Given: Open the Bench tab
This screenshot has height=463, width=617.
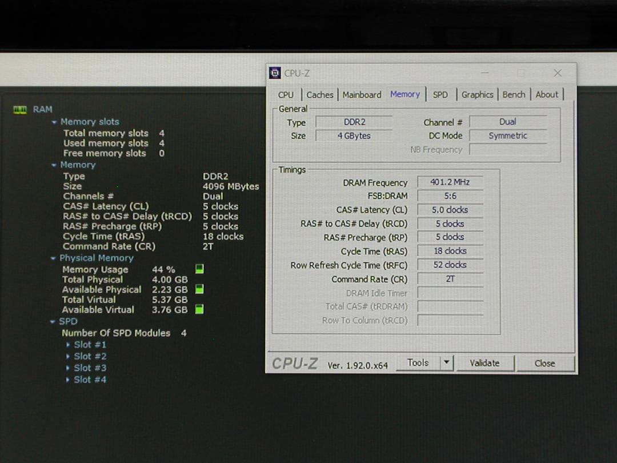Looking at the screenshot, I should (514, 94).
